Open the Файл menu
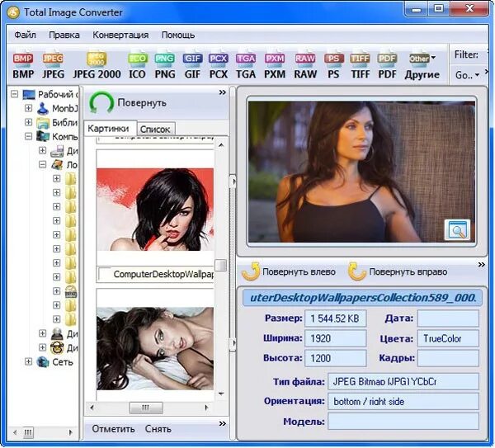The height and width of the screenshot is (448, 495). 26,35
